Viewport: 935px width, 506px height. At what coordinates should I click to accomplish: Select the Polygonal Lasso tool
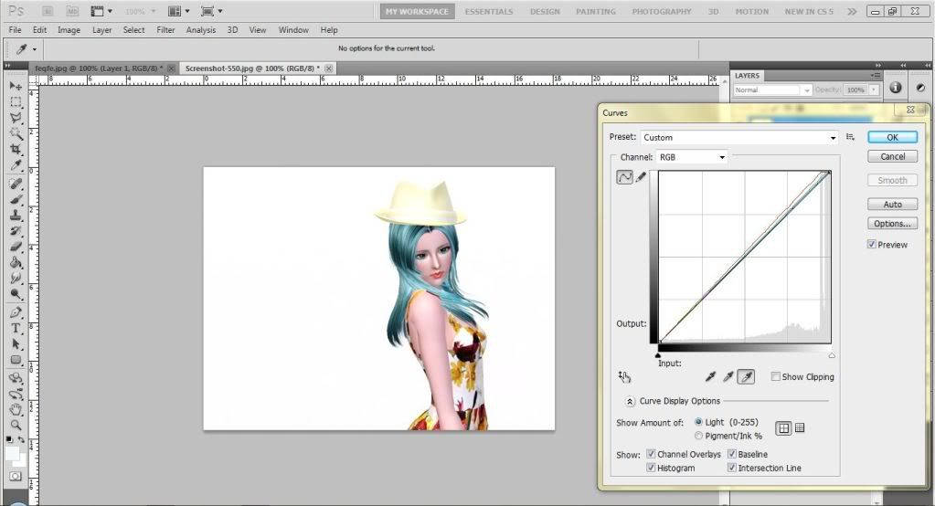click(16, 118)
